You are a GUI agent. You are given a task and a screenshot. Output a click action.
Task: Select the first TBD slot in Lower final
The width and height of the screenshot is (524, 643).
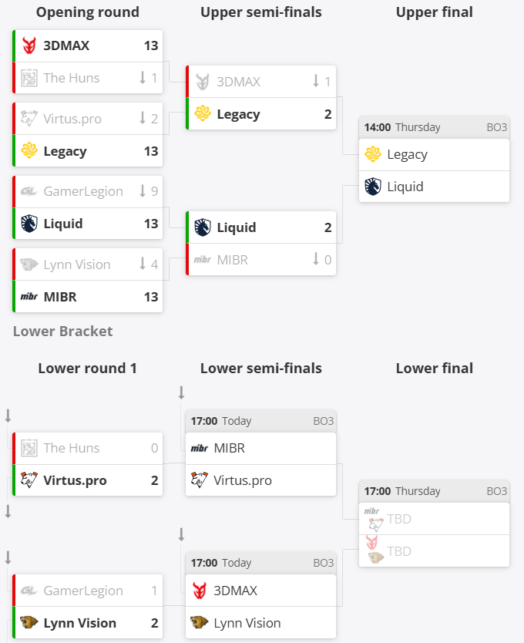pos(399,519)
